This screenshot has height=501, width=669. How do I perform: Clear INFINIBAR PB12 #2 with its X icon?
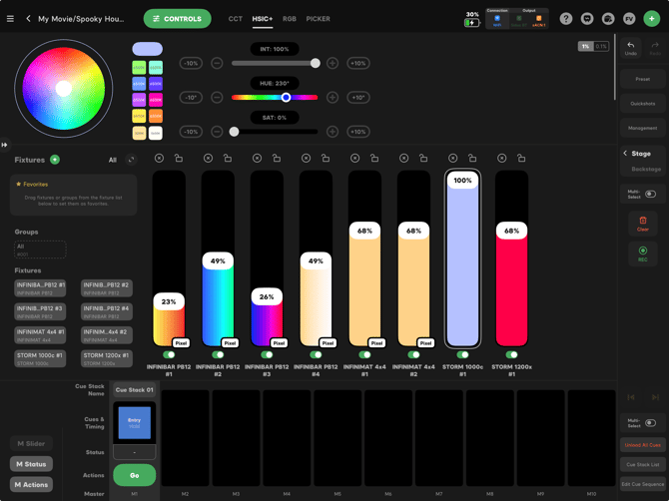click(208, 159)
